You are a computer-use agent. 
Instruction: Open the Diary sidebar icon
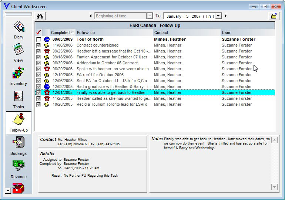click(x=19, y=29)
